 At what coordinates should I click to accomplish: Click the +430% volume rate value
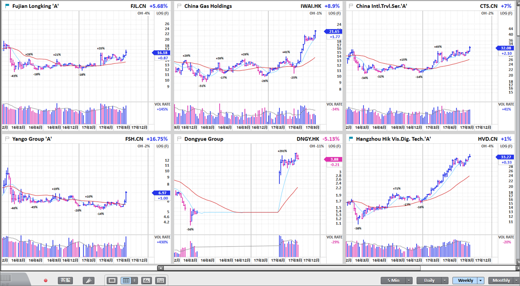(x=163, y=242)
